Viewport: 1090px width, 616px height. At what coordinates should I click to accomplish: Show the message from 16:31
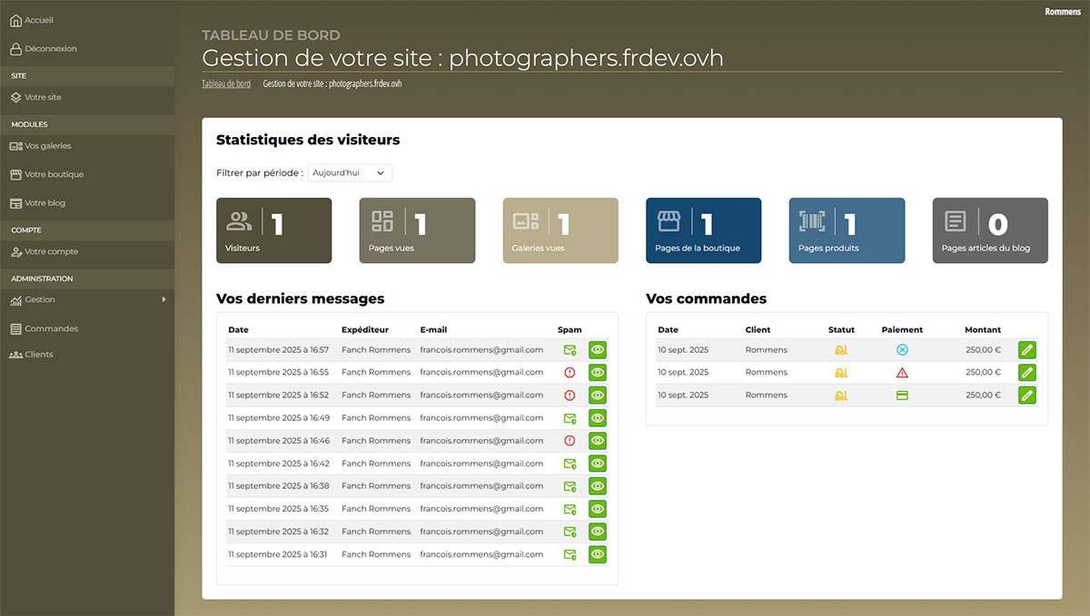tap(598, 554)
